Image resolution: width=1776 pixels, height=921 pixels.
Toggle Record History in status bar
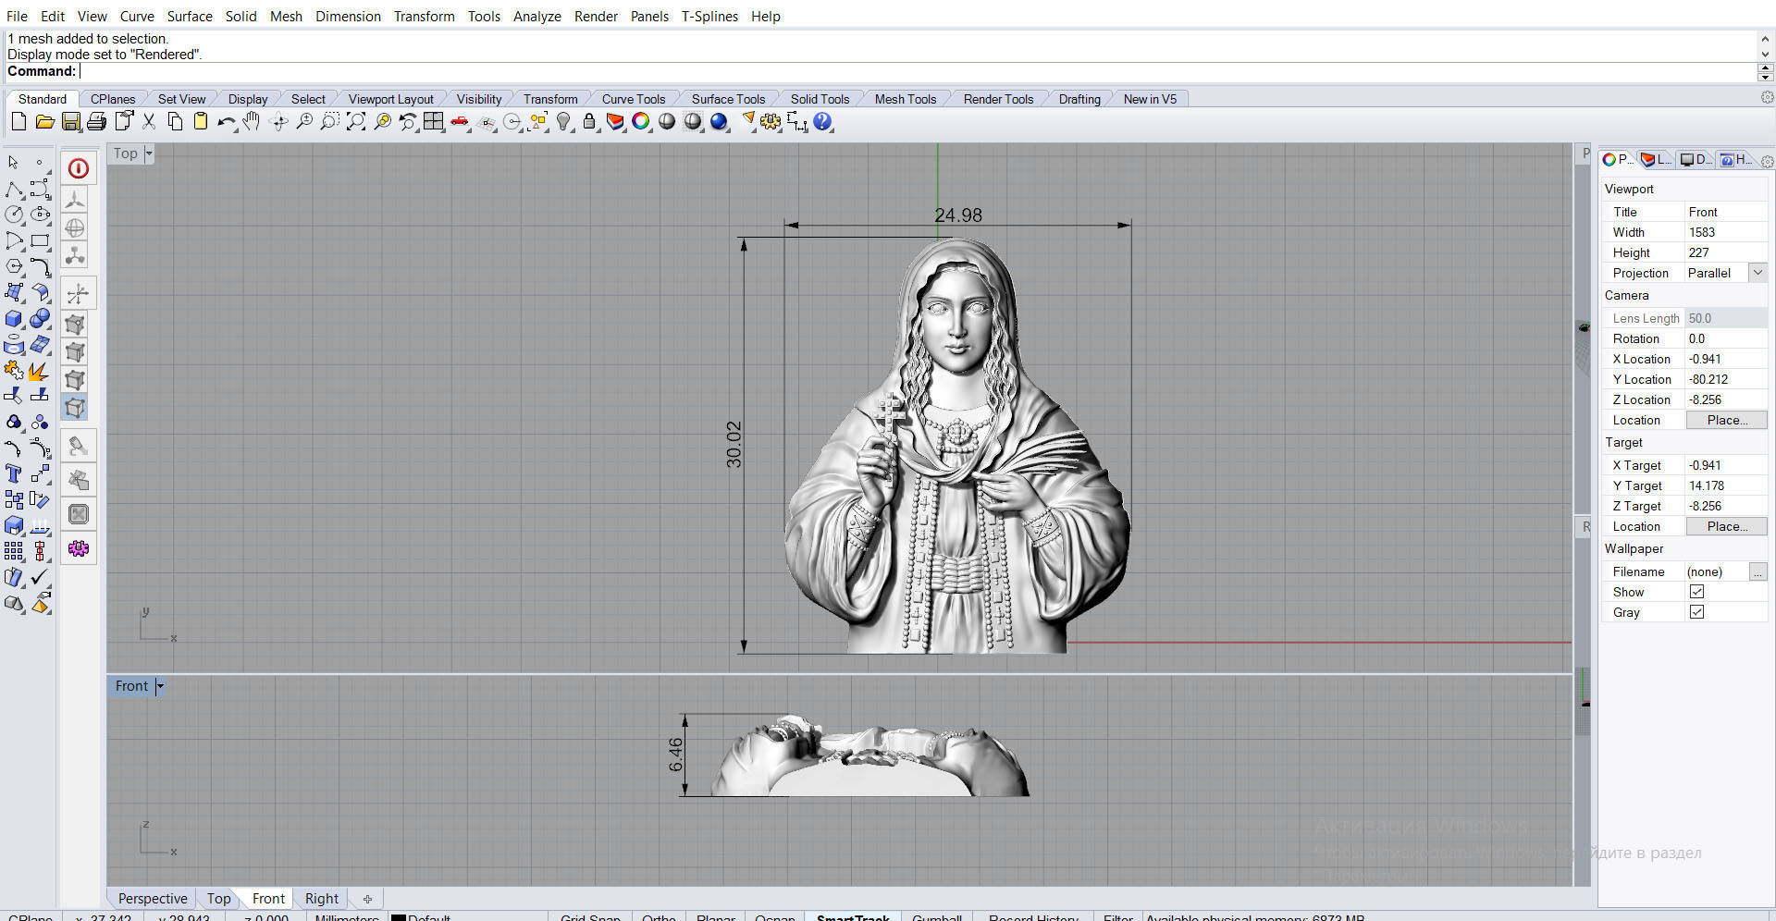[1033, 916]
